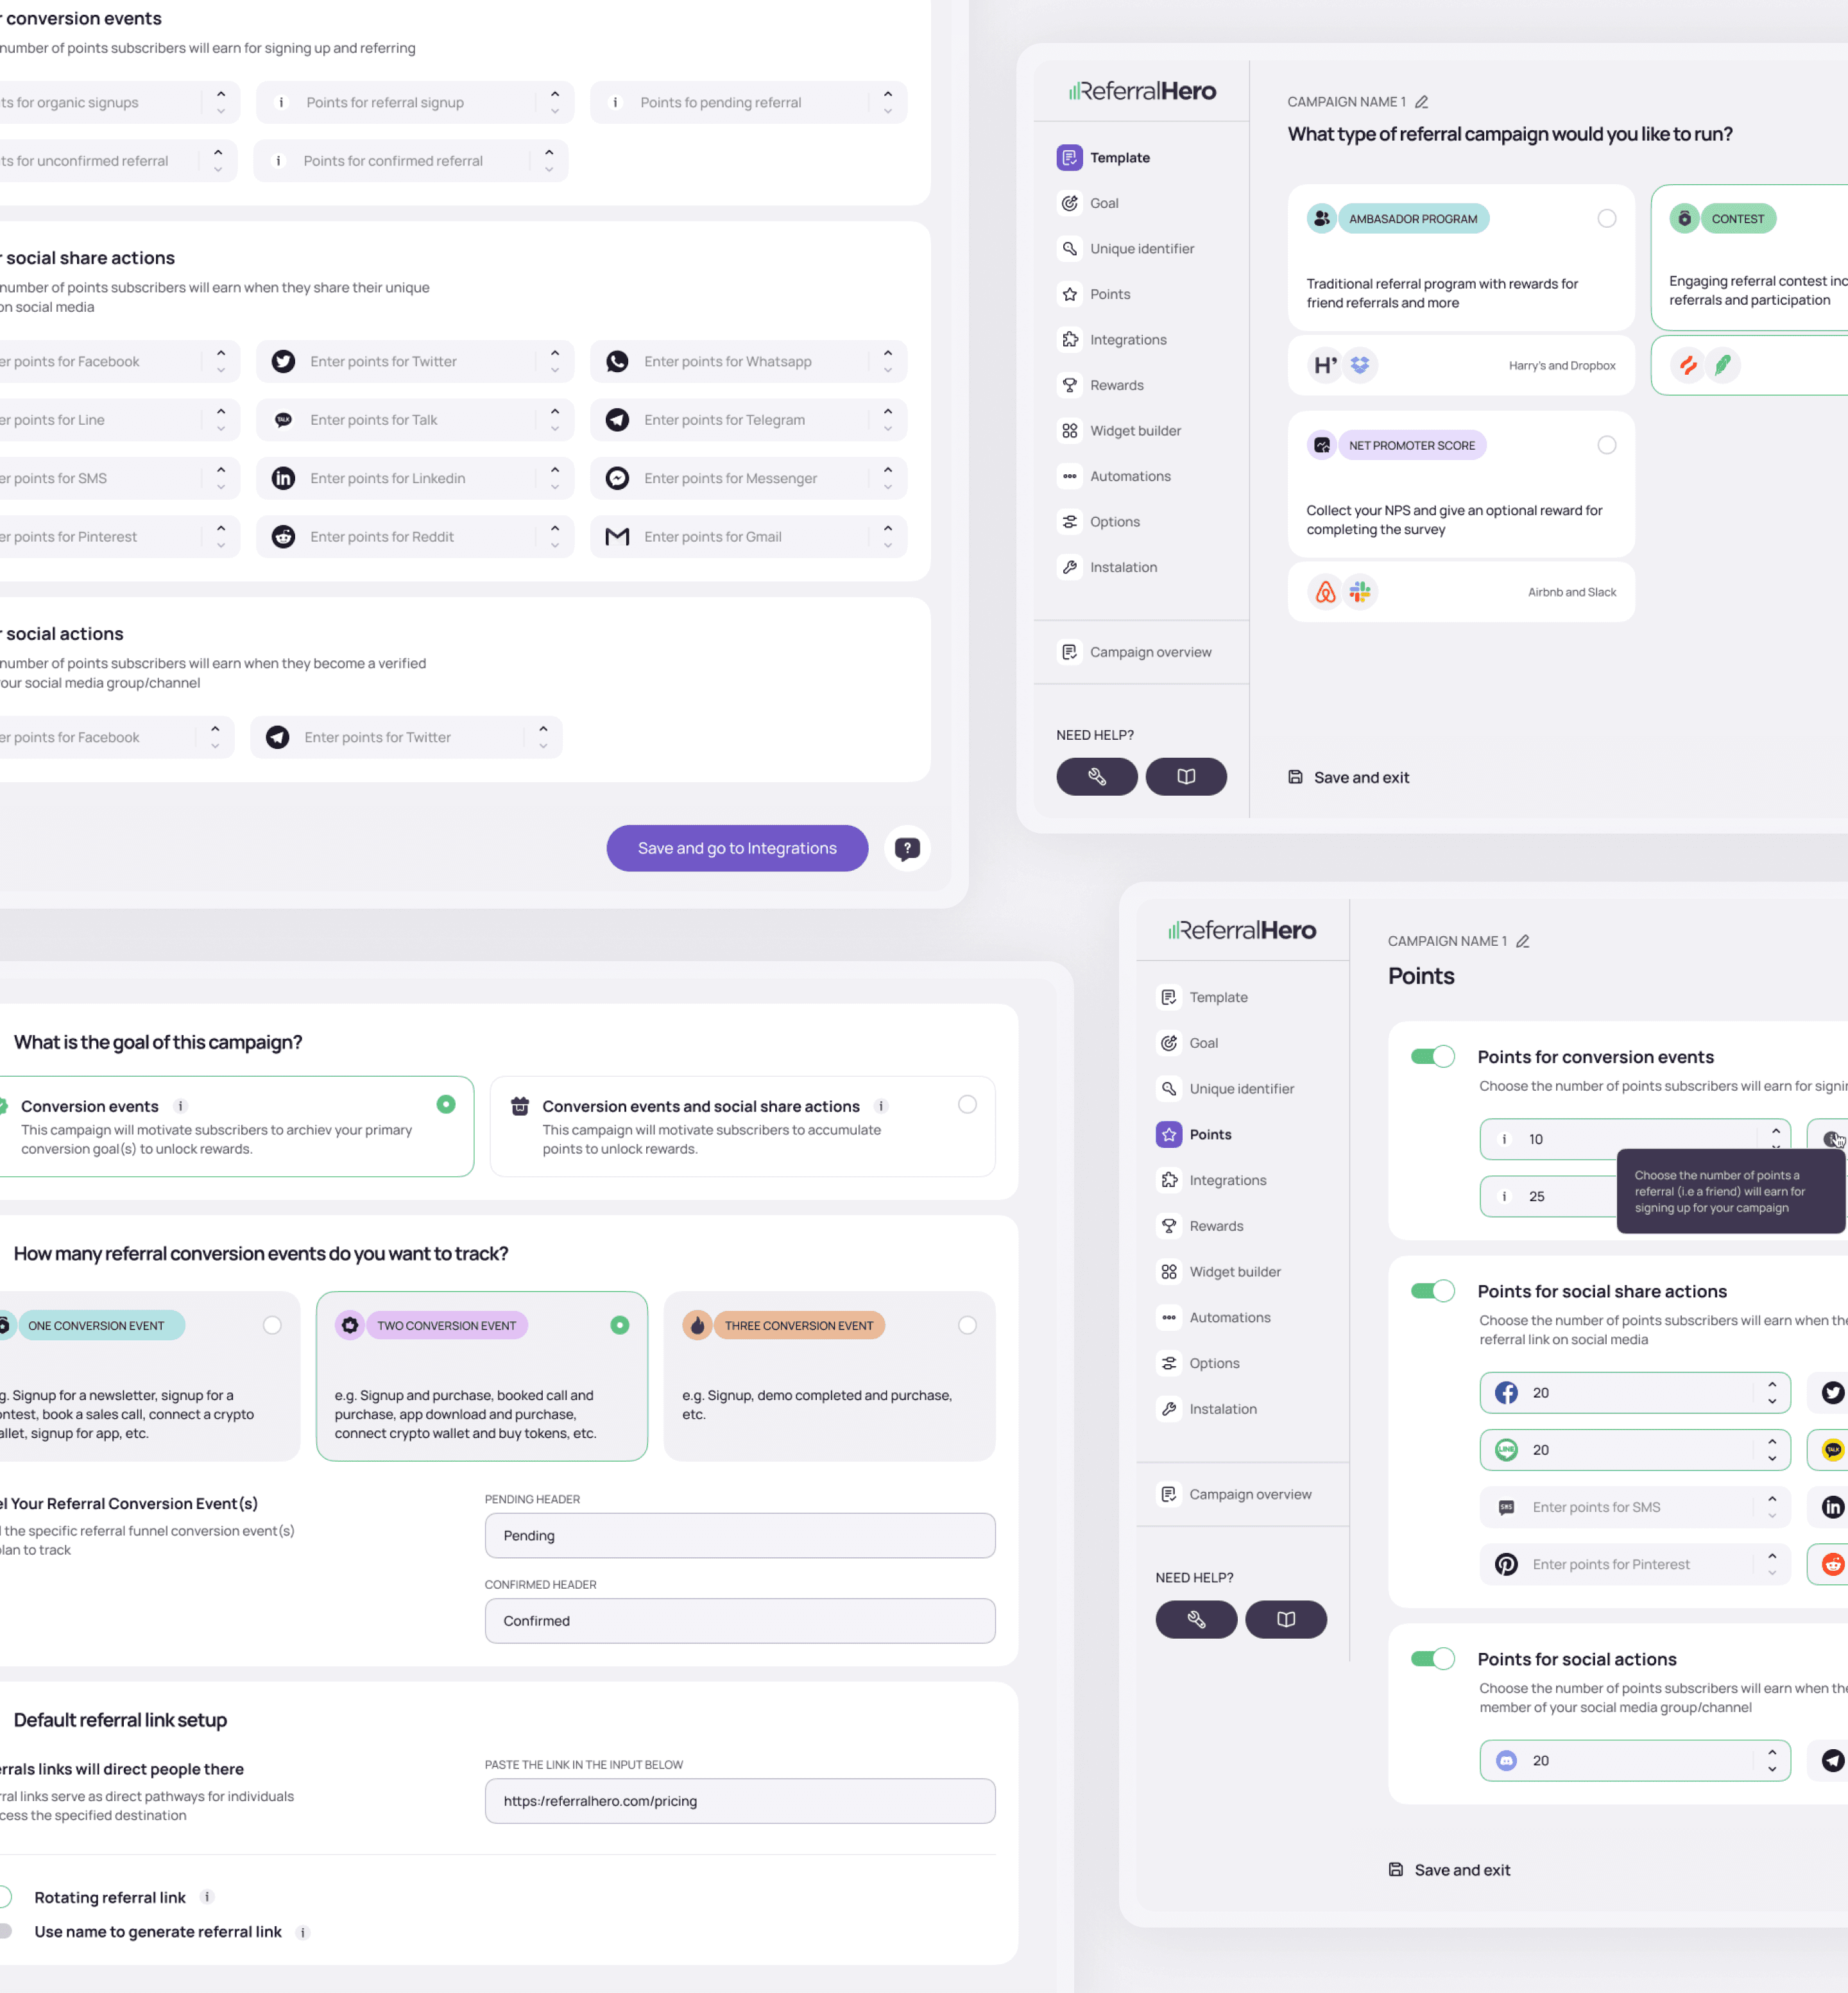Click the Gmail icon in points field
Image resolution: width=1848 pixels, height=1993 pixels.
(617, 537)
